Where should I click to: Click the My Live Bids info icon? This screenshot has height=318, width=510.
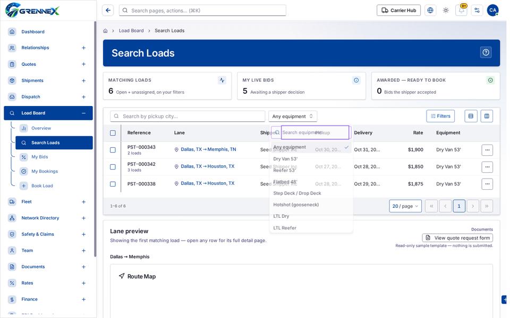pos(356,80)
